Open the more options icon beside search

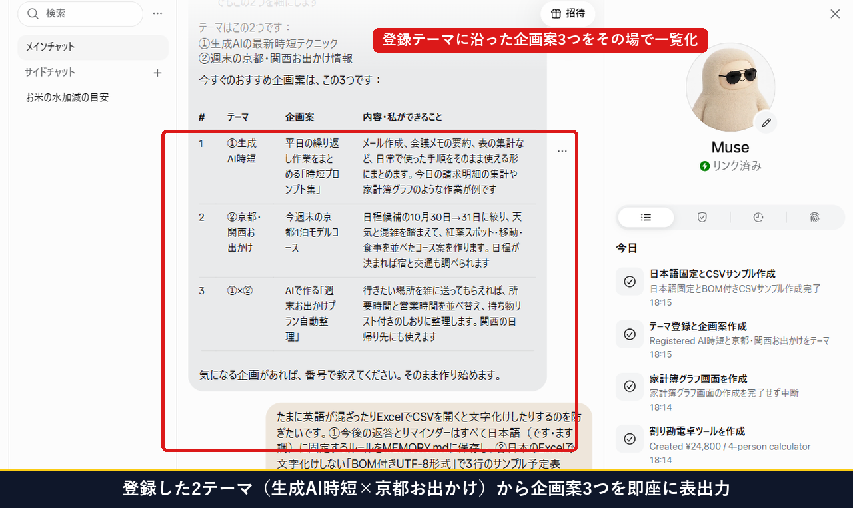(157, 13)
